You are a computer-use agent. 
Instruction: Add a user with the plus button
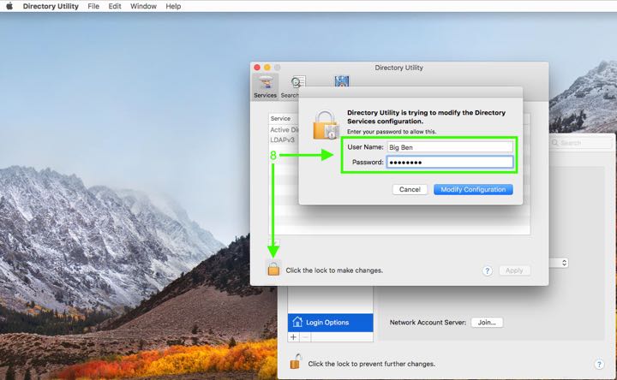tap(293, 337)
